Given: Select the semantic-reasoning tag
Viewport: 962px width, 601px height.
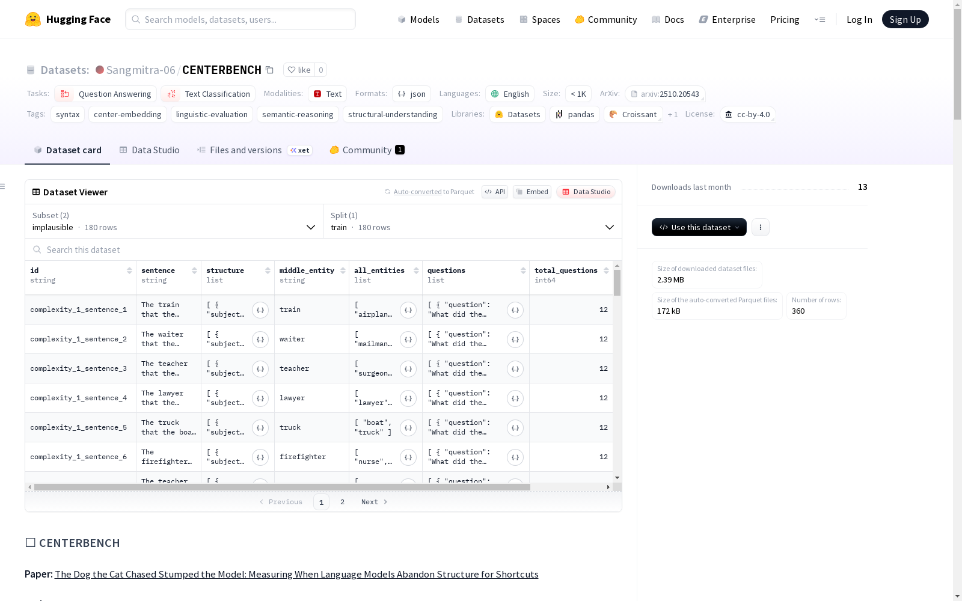Looking at the screenshot, I should coord(298,114).
